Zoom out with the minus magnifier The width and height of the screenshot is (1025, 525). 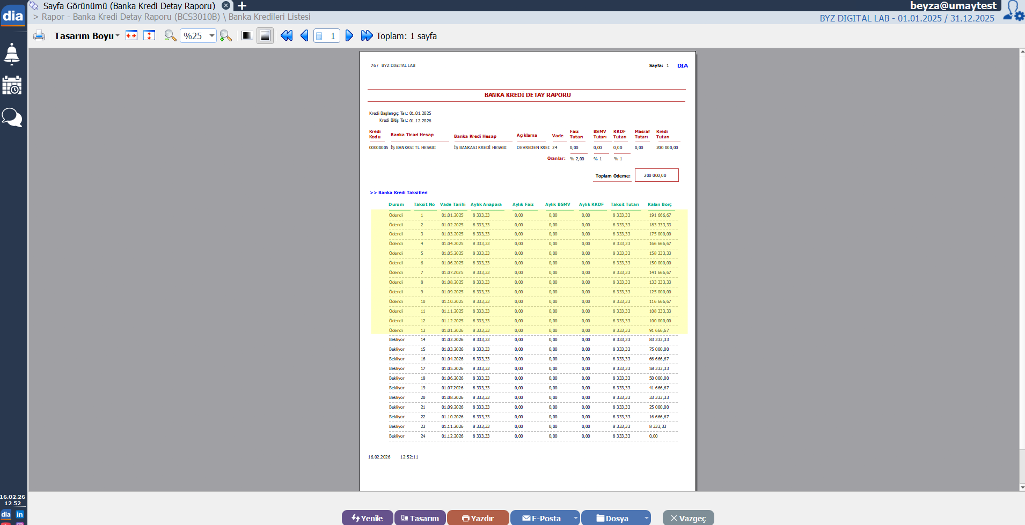point(170,36)
